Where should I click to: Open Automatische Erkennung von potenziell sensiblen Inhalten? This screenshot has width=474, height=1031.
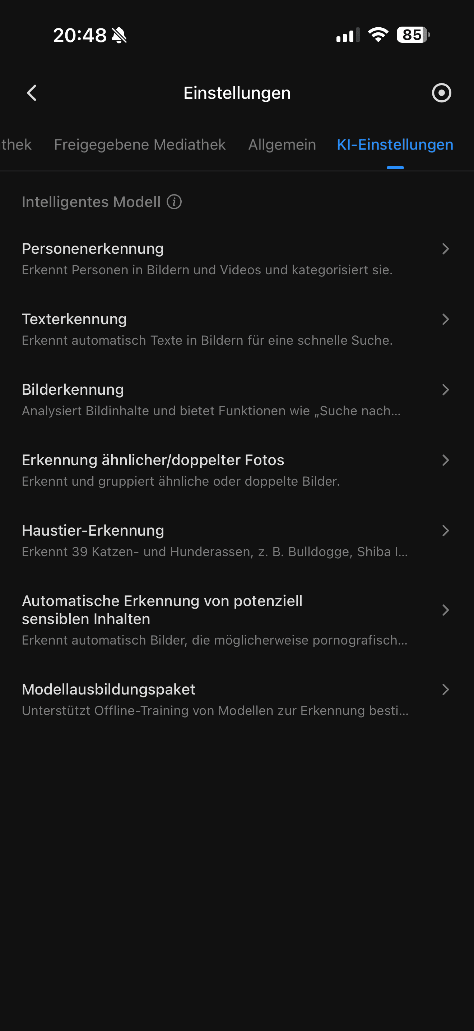[162, 610]
